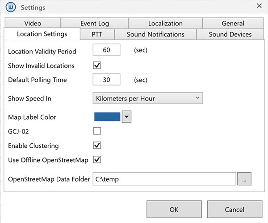Toggle Show Invalid Locations checkbox
Image resolution: width=268 pixels, height=223 pixels.
tap(97, 65)
